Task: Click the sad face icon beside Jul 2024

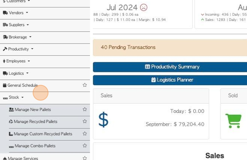Action: 144,7
